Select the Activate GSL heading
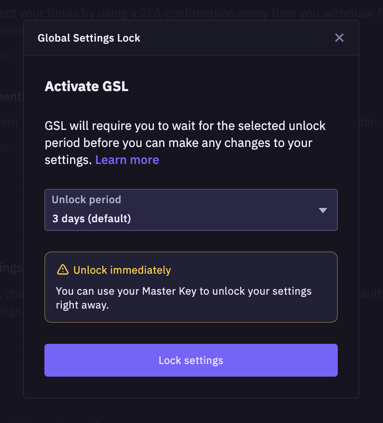The image size is (383, 423). 86,86
